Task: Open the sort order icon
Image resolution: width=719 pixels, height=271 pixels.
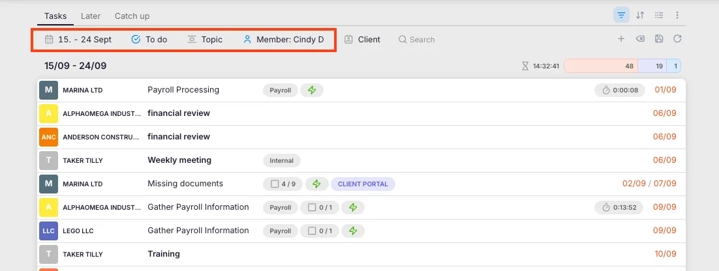Action: coord(640,16)
